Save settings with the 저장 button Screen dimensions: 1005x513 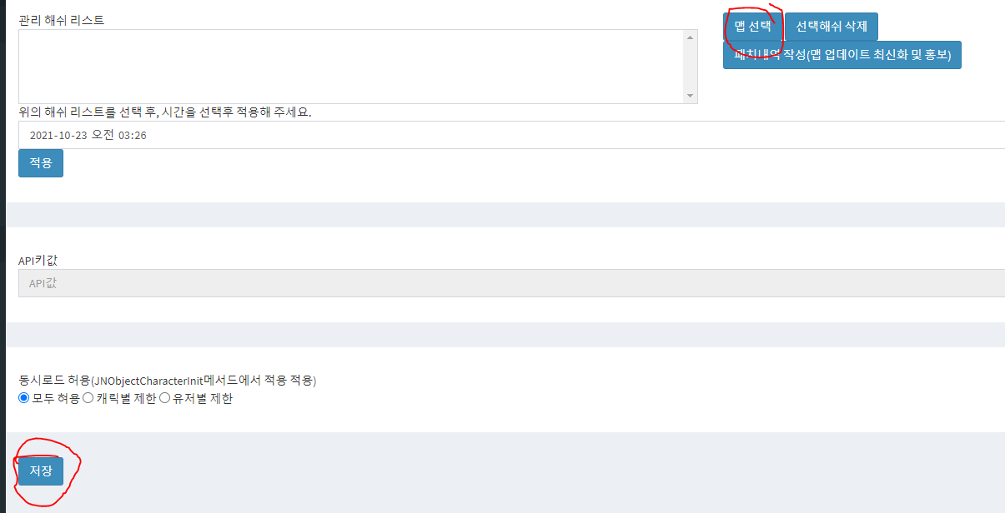click(x=41, y=471)
